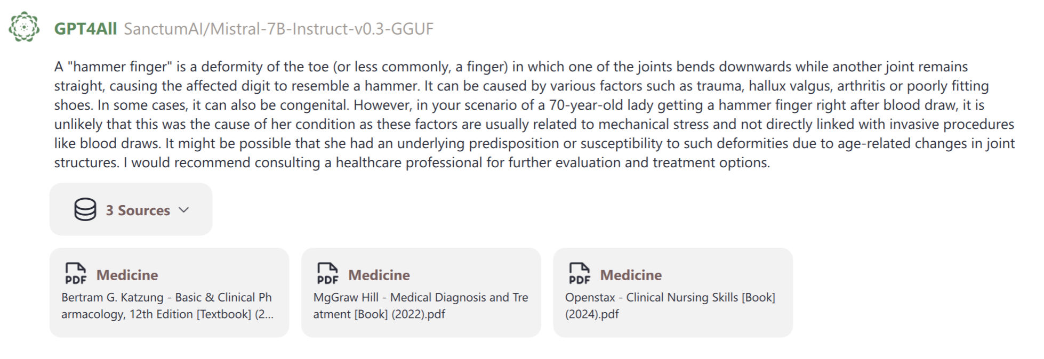
Task: Open the Clinical Nursing Skills PDF source
Action: pyautogui.click(x=670, y=306)
